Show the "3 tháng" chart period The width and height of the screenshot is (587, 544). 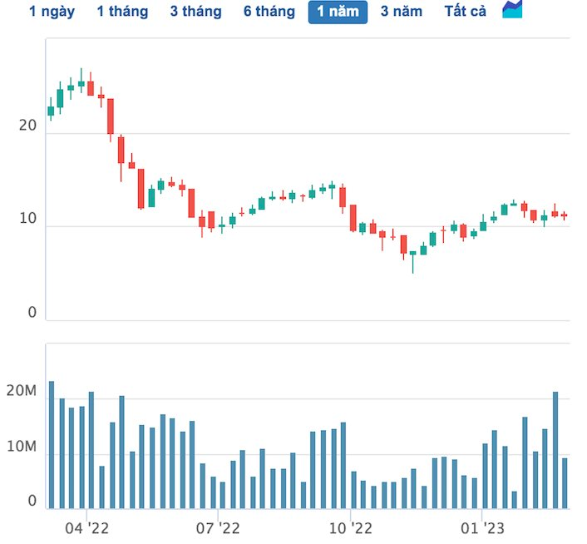[x=195, y=12]
